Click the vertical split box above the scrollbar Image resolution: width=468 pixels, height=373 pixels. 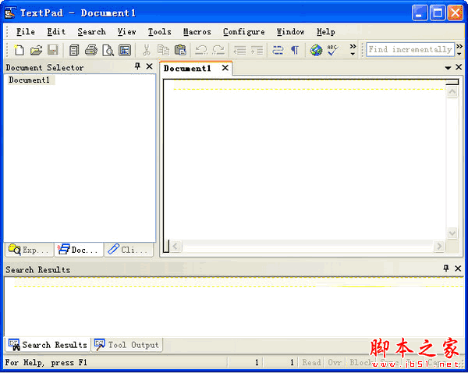click(452, 82)
